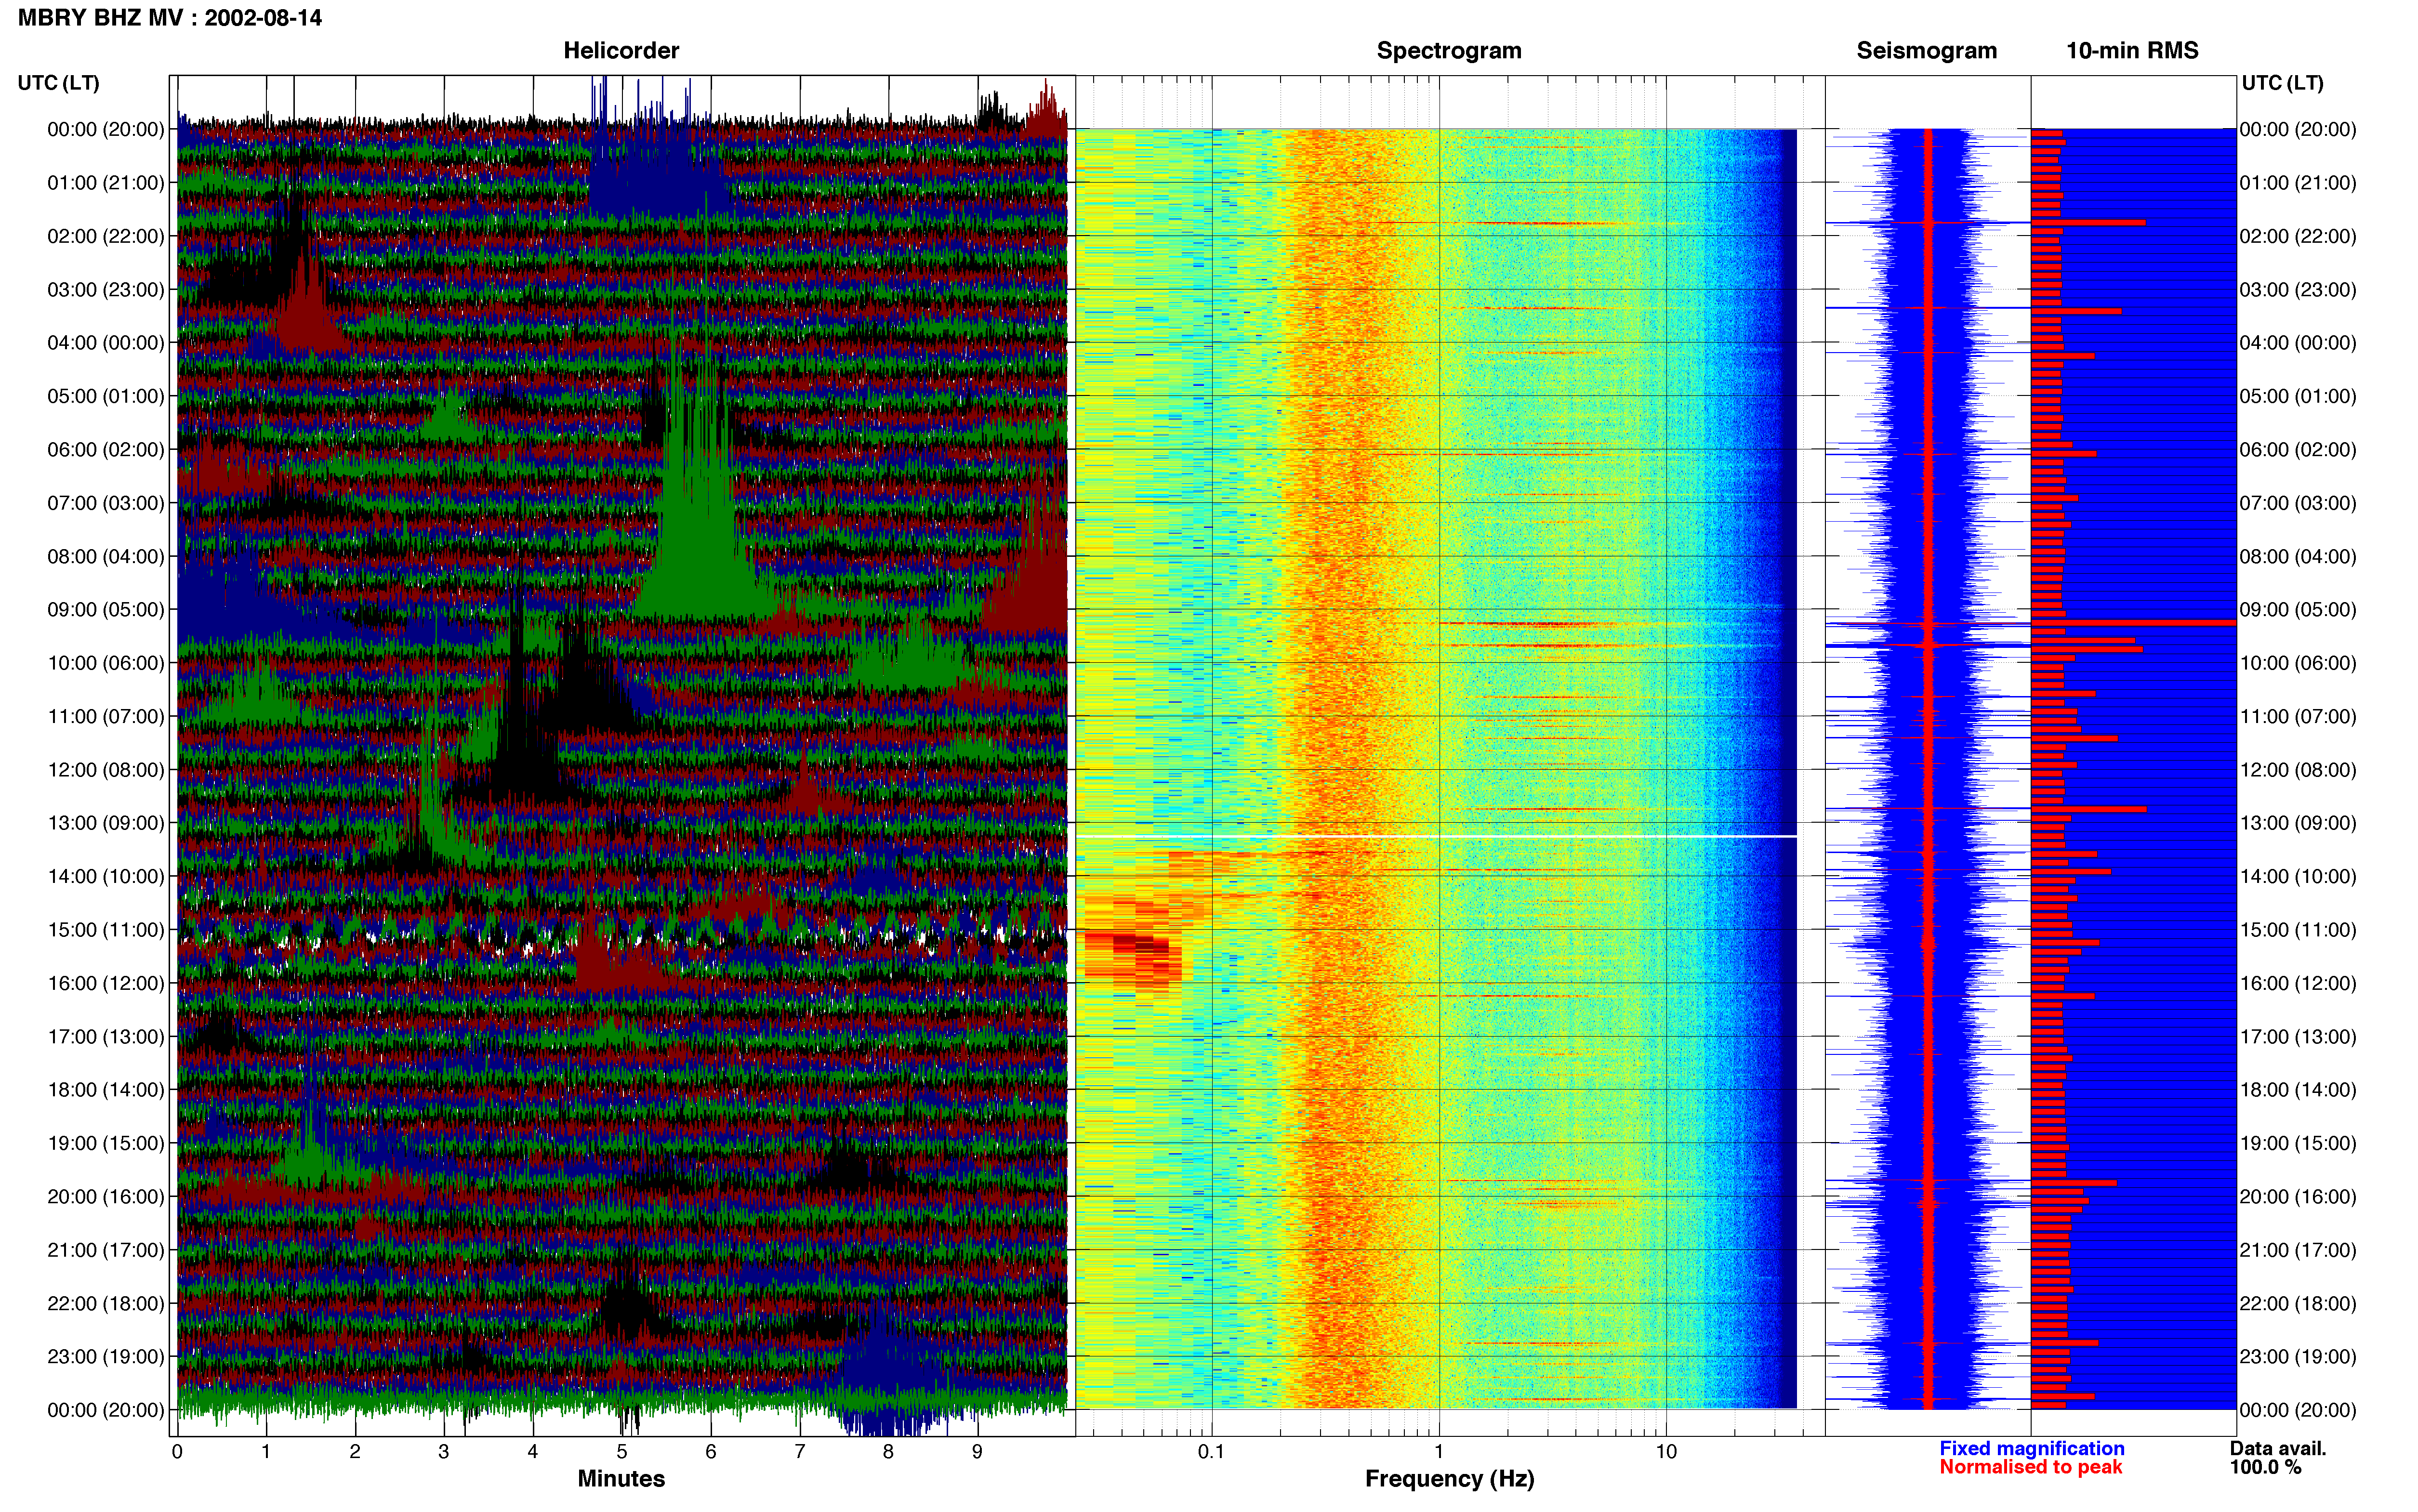Image resolution: width=2418 pixels, height=1512 pixels.
Task: Click the title 'MBRY BHZ MV : 2002-08-14'
Action: [x=170, y=18]
